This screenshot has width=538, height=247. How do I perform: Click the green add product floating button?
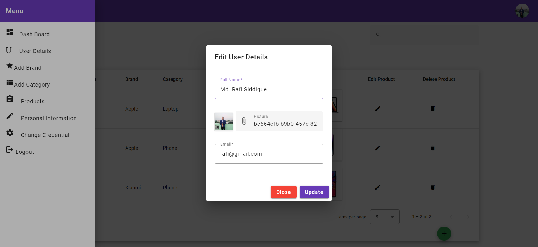click(444, 233)
